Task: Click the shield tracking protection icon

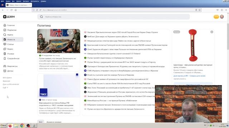Action: point(34,10)
